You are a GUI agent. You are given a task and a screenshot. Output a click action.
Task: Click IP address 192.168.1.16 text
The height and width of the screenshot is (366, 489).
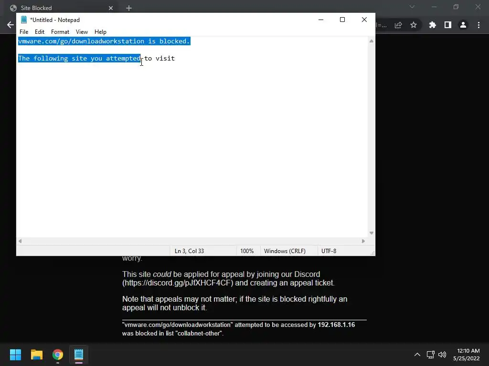pyautogui.click(x=336, y=325)
